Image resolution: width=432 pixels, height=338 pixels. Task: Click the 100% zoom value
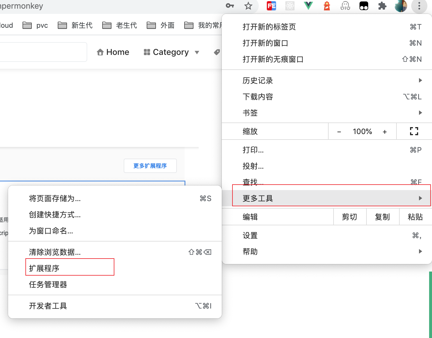coord(362,132)
